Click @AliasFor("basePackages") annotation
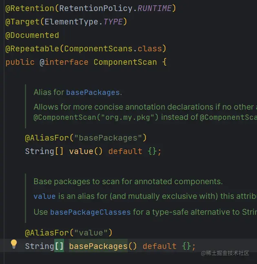Screen dimensions: 257x264 click(x=86, y=138)
